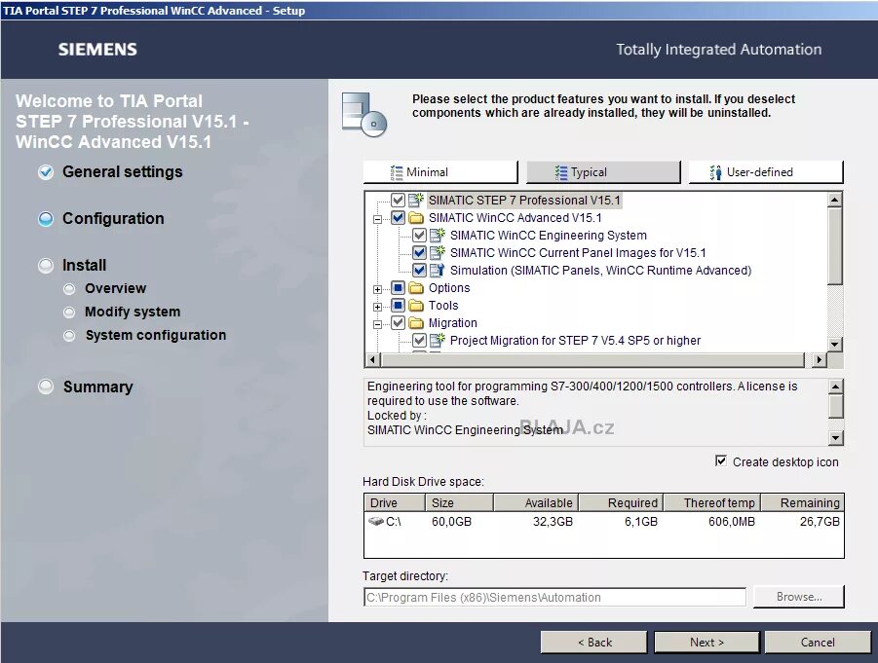Click the WinCC Advanced folder icon
Screen dimensions: 878x663
point(416,218)
